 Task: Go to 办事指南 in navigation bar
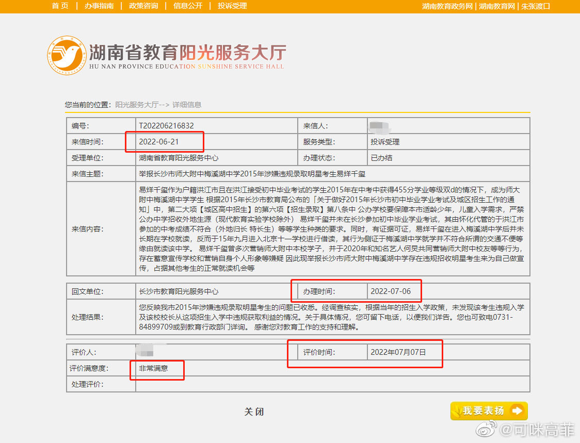(99, 6)
